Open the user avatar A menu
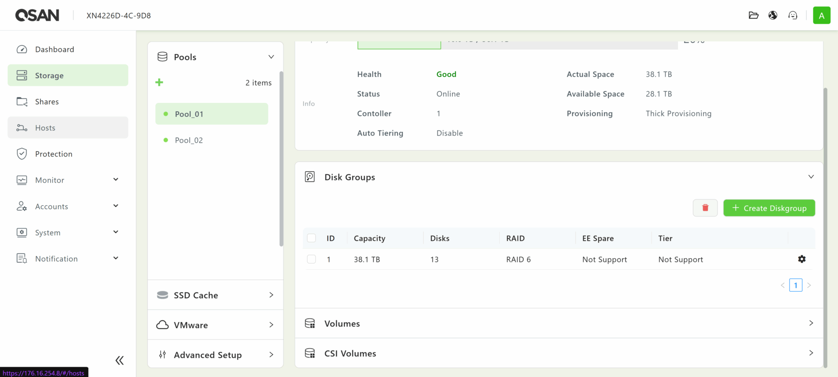Viewport: 838px width, 377px height. (821, 15)
